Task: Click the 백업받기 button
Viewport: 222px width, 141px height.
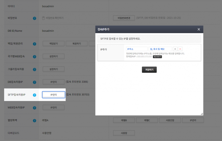Action: tap(54, 44)
